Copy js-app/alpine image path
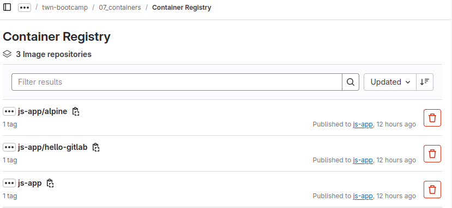This screenshot has height=208, width=452. pos(76,111)
